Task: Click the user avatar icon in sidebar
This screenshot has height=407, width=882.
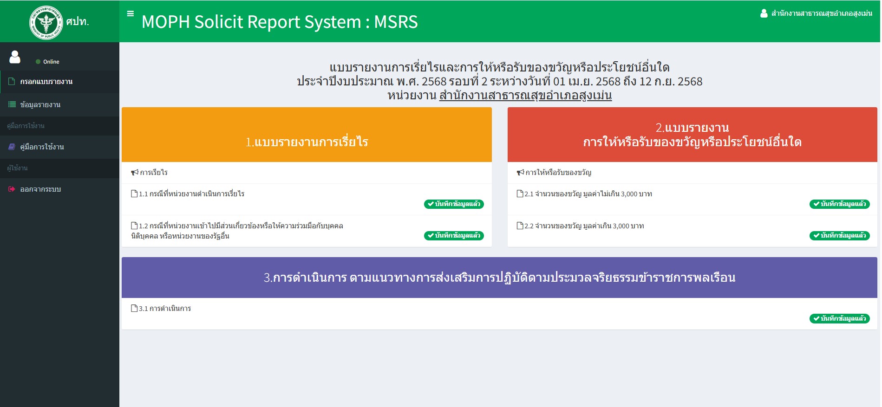Action: pos(15,57)
